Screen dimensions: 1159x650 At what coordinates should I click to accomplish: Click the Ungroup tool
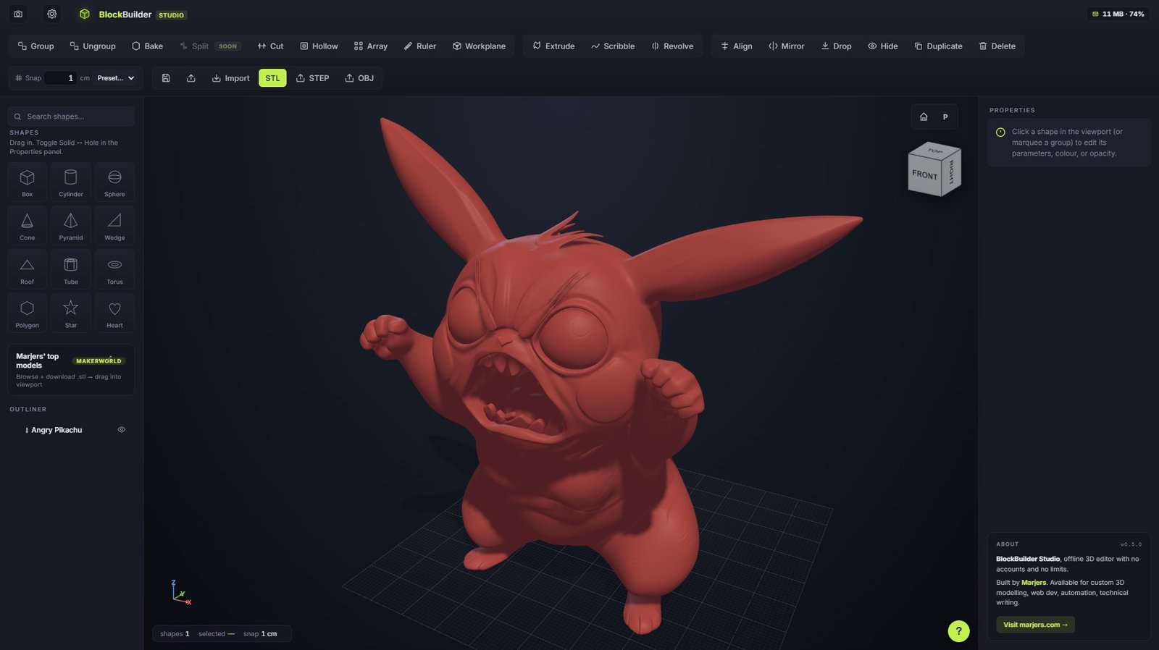point(93,46)
